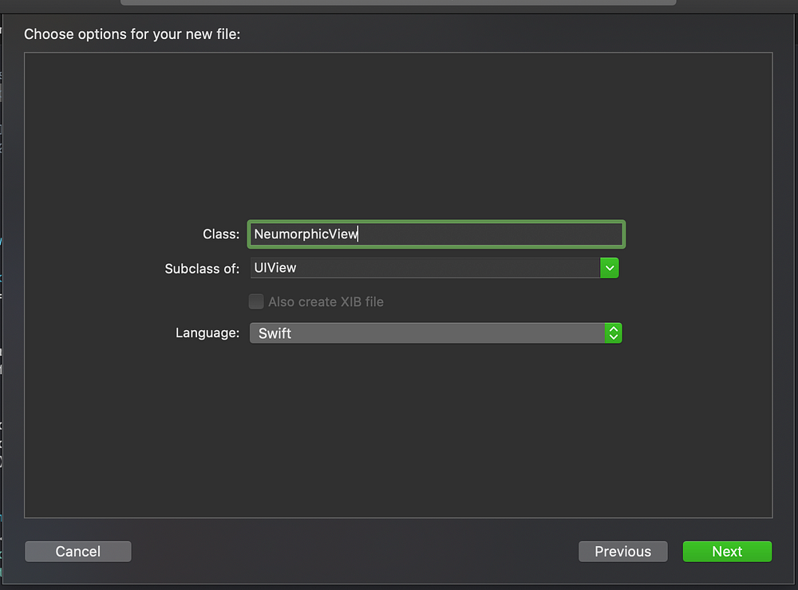The width and height of the screenshot is (798, 590).
Task: Go back using the Previous button
Action: 622,551
